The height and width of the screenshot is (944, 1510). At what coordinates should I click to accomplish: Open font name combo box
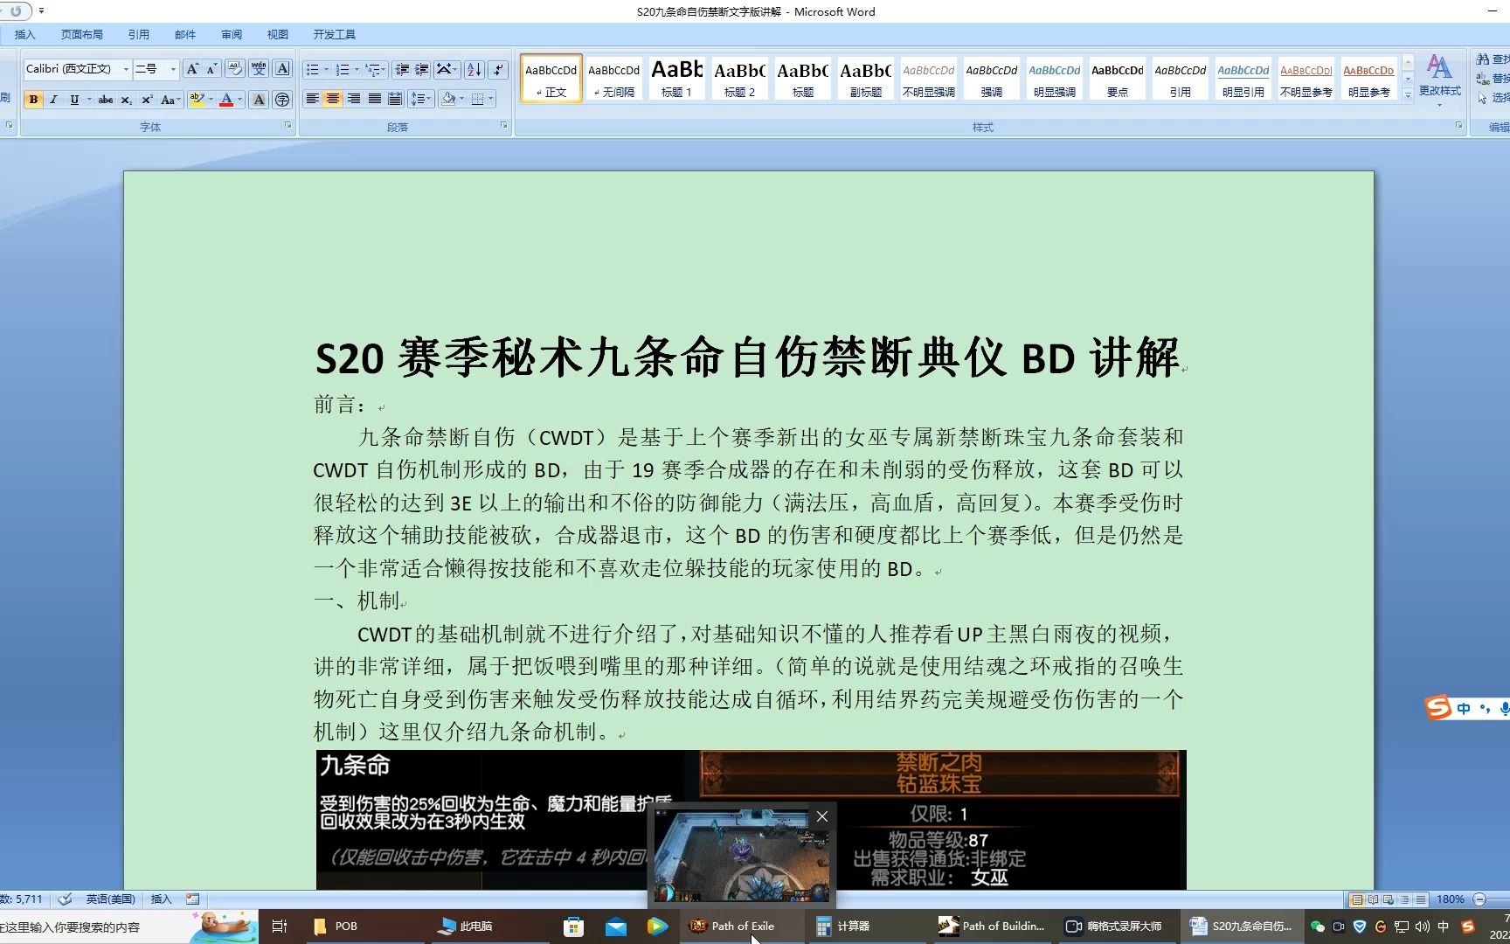click(x=77, y=69)
